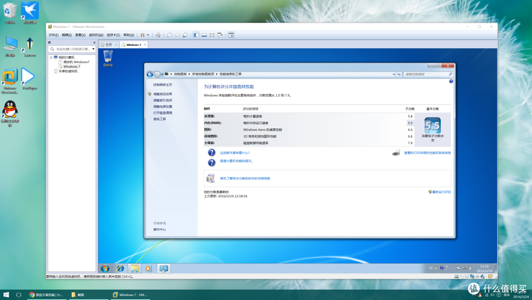Open the host Windows 10 Start button
Viewport: 532px width, 300px height.
click(6, 295)
